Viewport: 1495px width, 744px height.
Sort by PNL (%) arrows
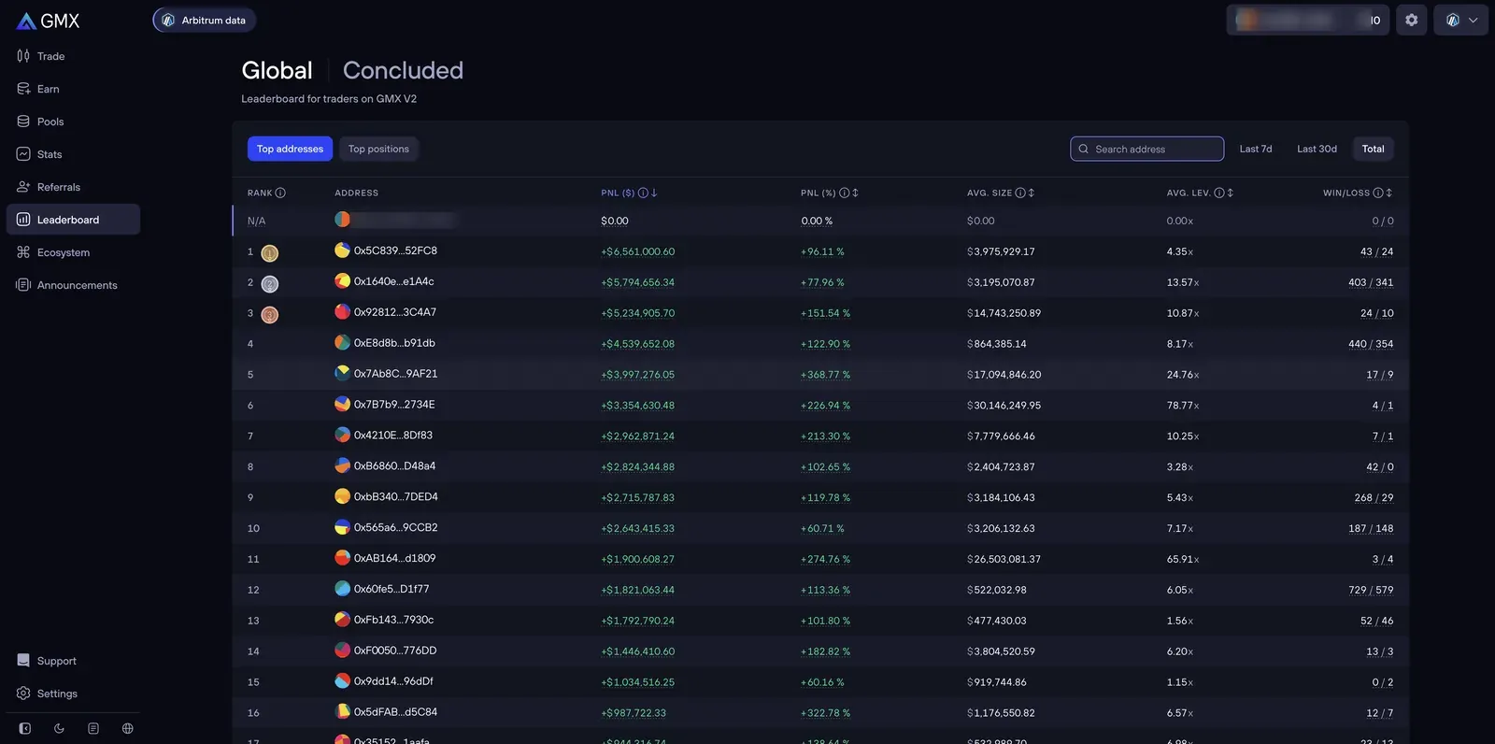pos(855,193)
